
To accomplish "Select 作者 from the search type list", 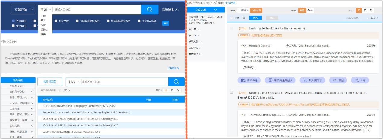I will 43,25.
